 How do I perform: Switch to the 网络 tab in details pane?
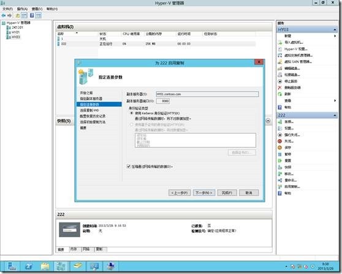pos(87,249)
